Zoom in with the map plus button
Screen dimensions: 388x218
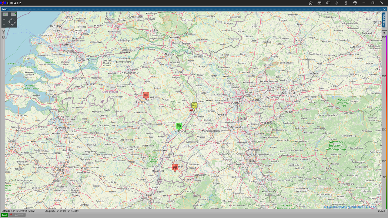(x=4, y=19)
